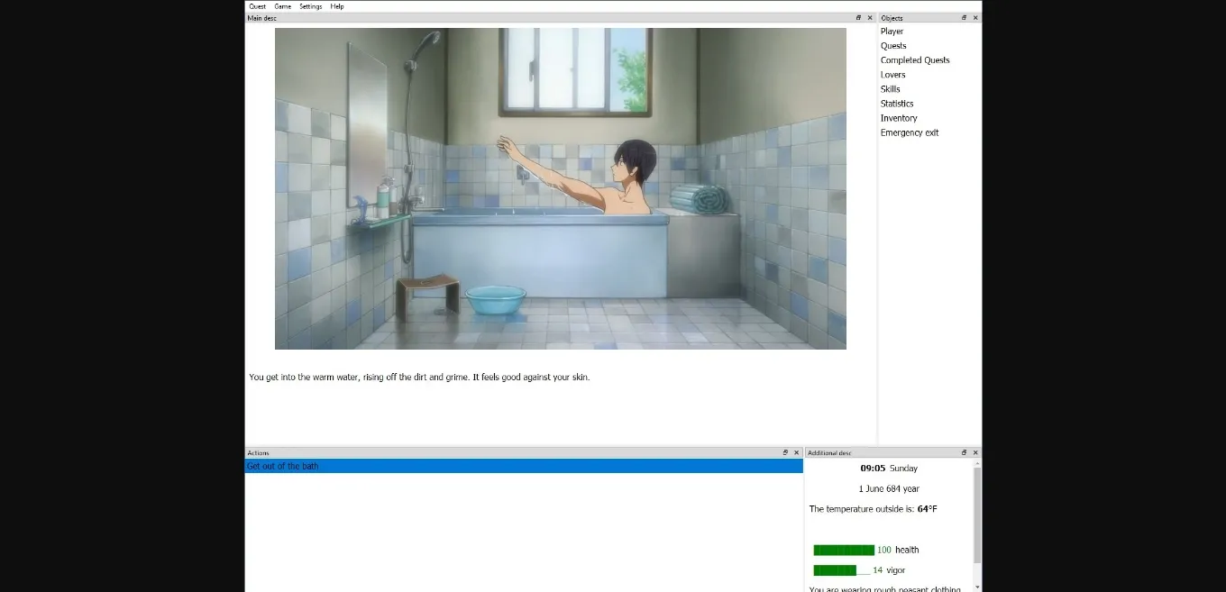The image size is (1226, 592).
Task: Undock the Additional desc panel via its float icon
Action: coord(963,452)
